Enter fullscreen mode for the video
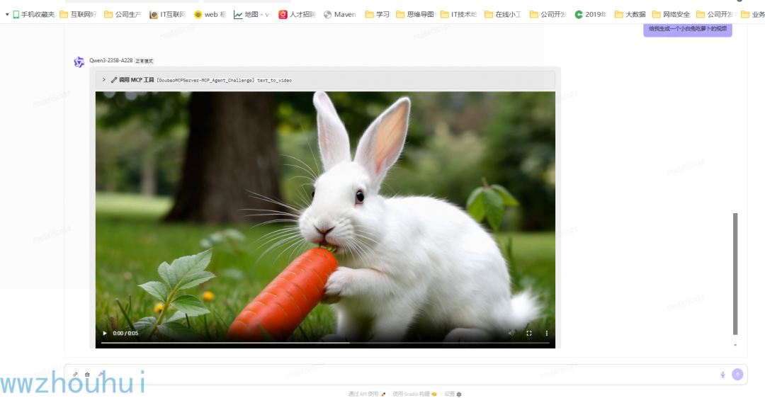This screenshot has height=398, width=765. click(x=529, y=333)
